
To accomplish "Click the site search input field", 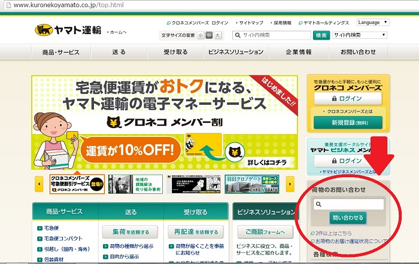I will point(272,35).
